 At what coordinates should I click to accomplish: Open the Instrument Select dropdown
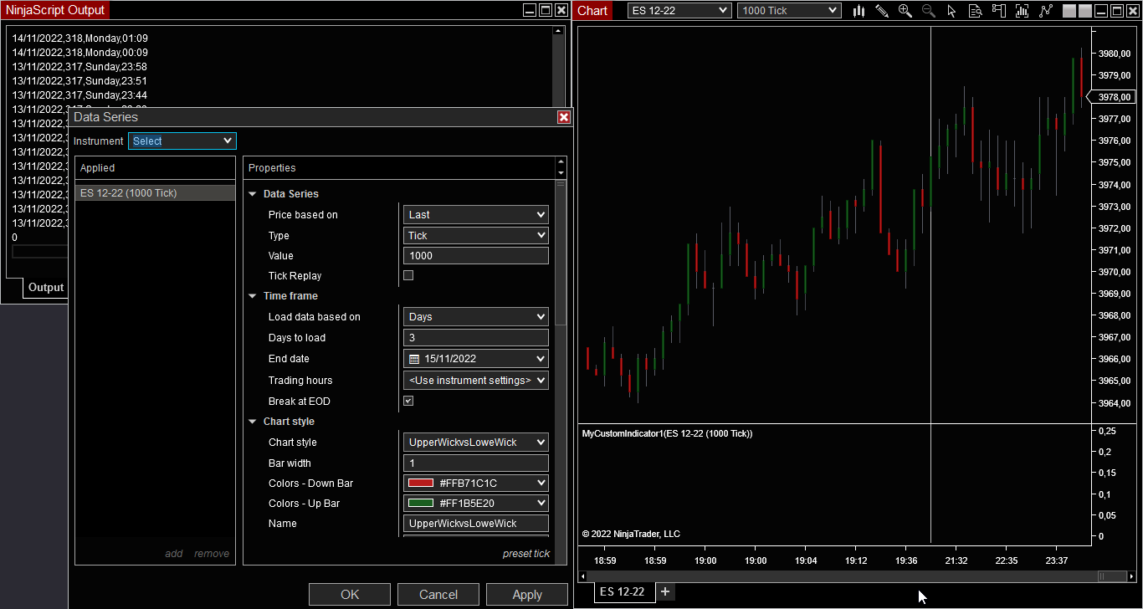click(182, 141)
